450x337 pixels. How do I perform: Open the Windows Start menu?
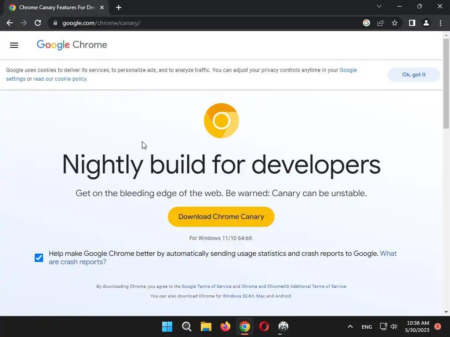pos(167,326)
